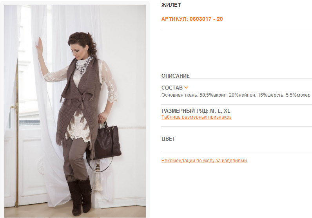312x218 pixels.
Task: Click the ЖИЛЕТ product title
Action: pyautogui.click(x=171, y=5)
